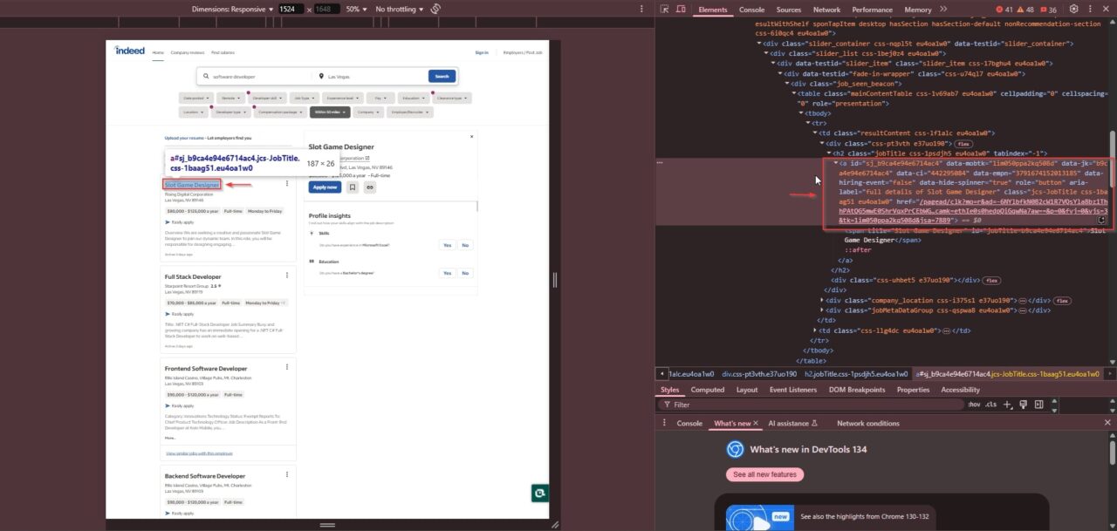Click the green chat widget icon
This screenshot has width=1117, height=531.
click(540, 494)
